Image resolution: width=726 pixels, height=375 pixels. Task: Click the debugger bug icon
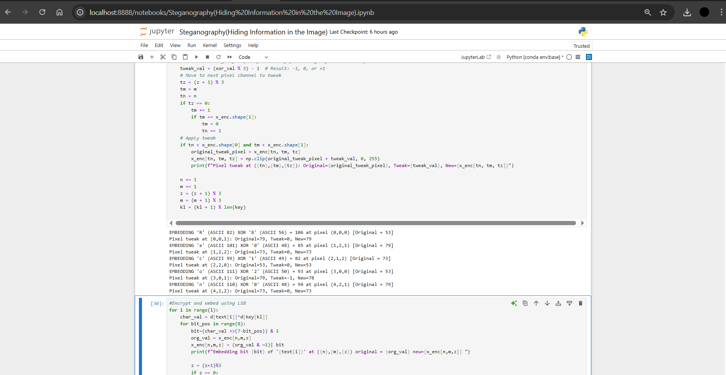pyautogui.click(x=499, y=57)
